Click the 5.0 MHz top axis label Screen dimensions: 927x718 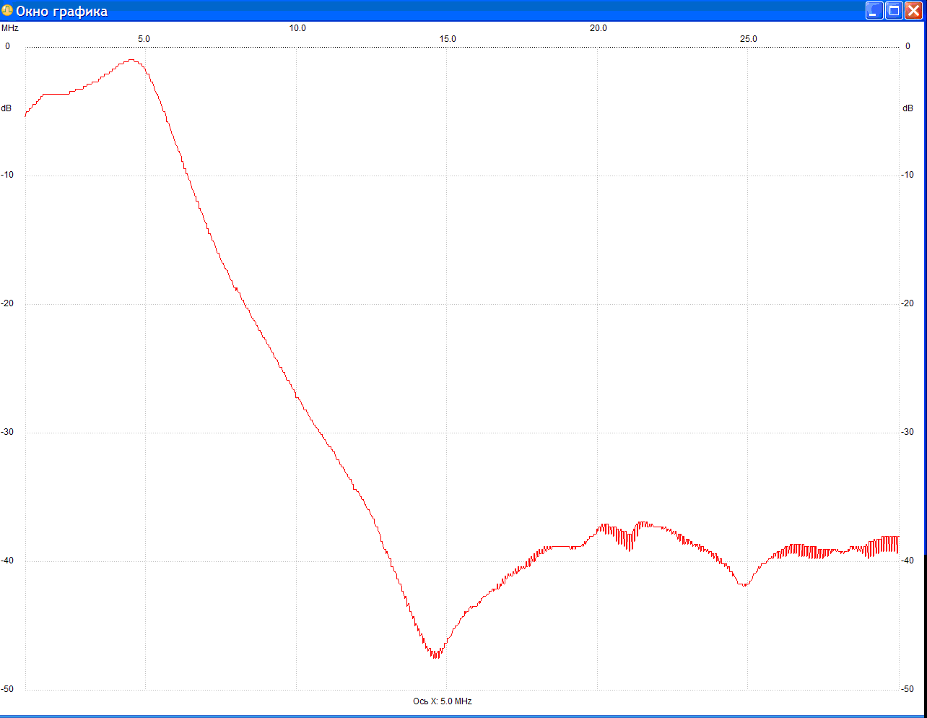coord(144,39)
